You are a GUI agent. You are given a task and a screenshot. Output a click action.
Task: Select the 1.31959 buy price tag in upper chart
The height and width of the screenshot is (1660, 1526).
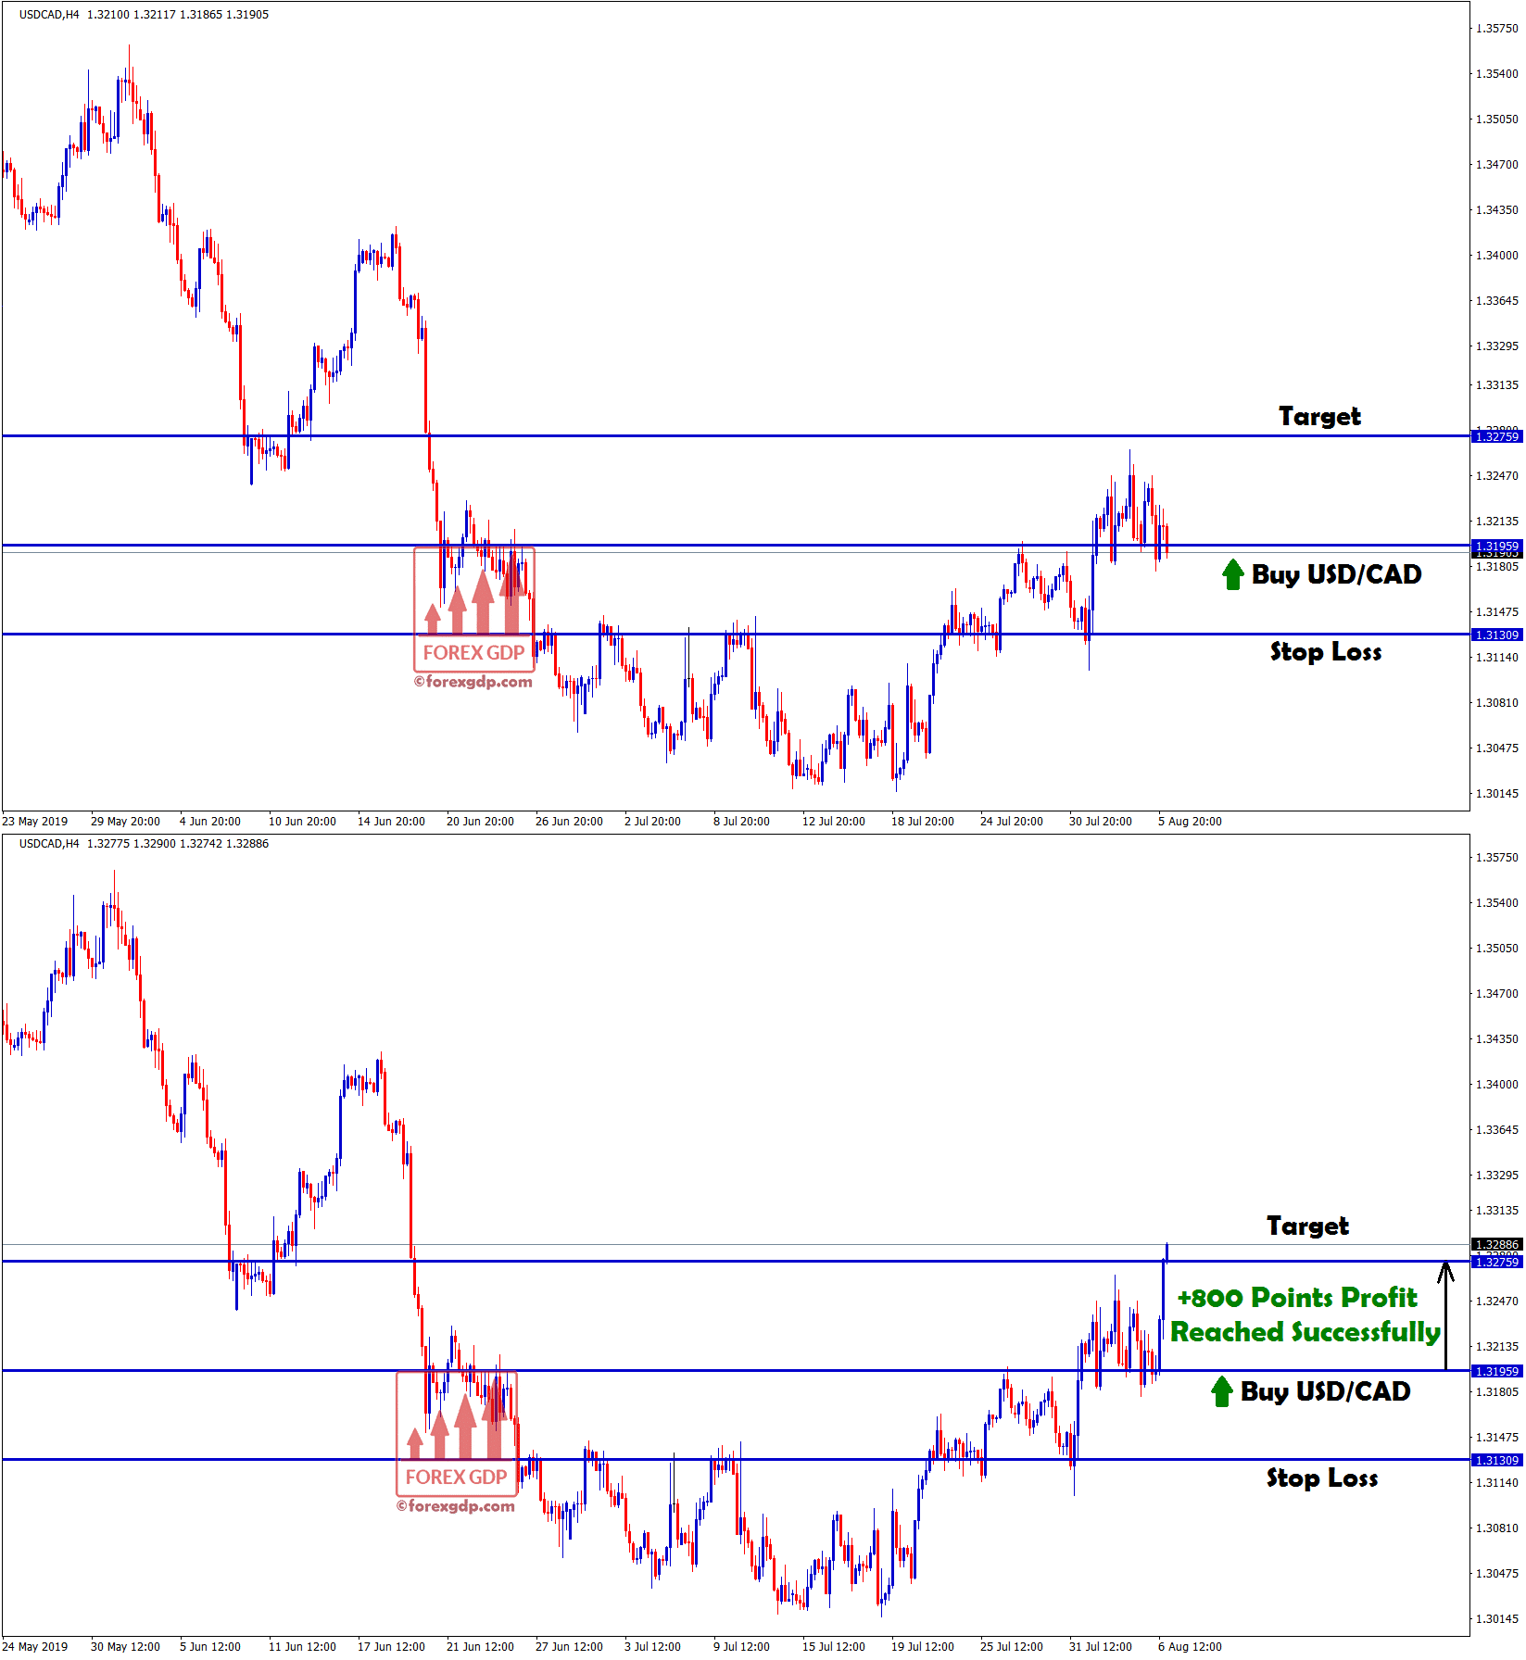tap(1496, 546)
